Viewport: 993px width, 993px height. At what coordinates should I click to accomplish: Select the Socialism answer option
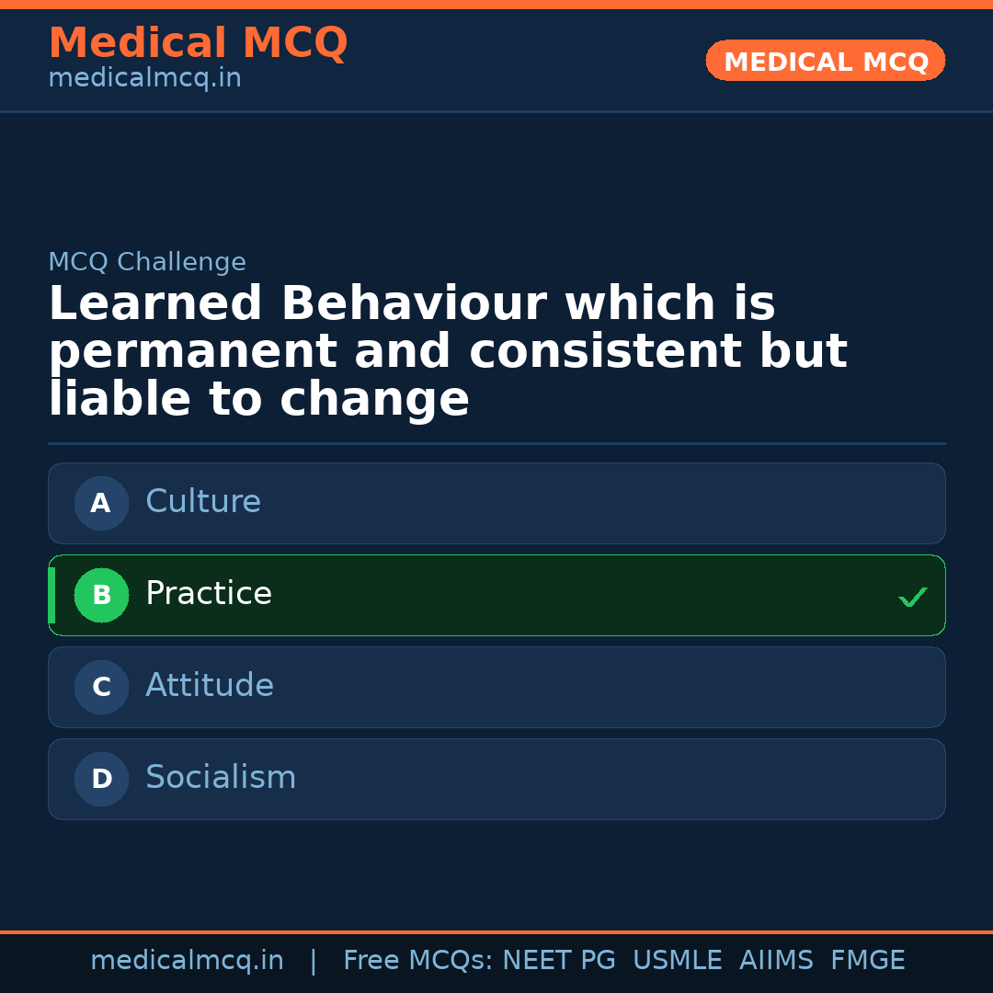coord(496,779)
